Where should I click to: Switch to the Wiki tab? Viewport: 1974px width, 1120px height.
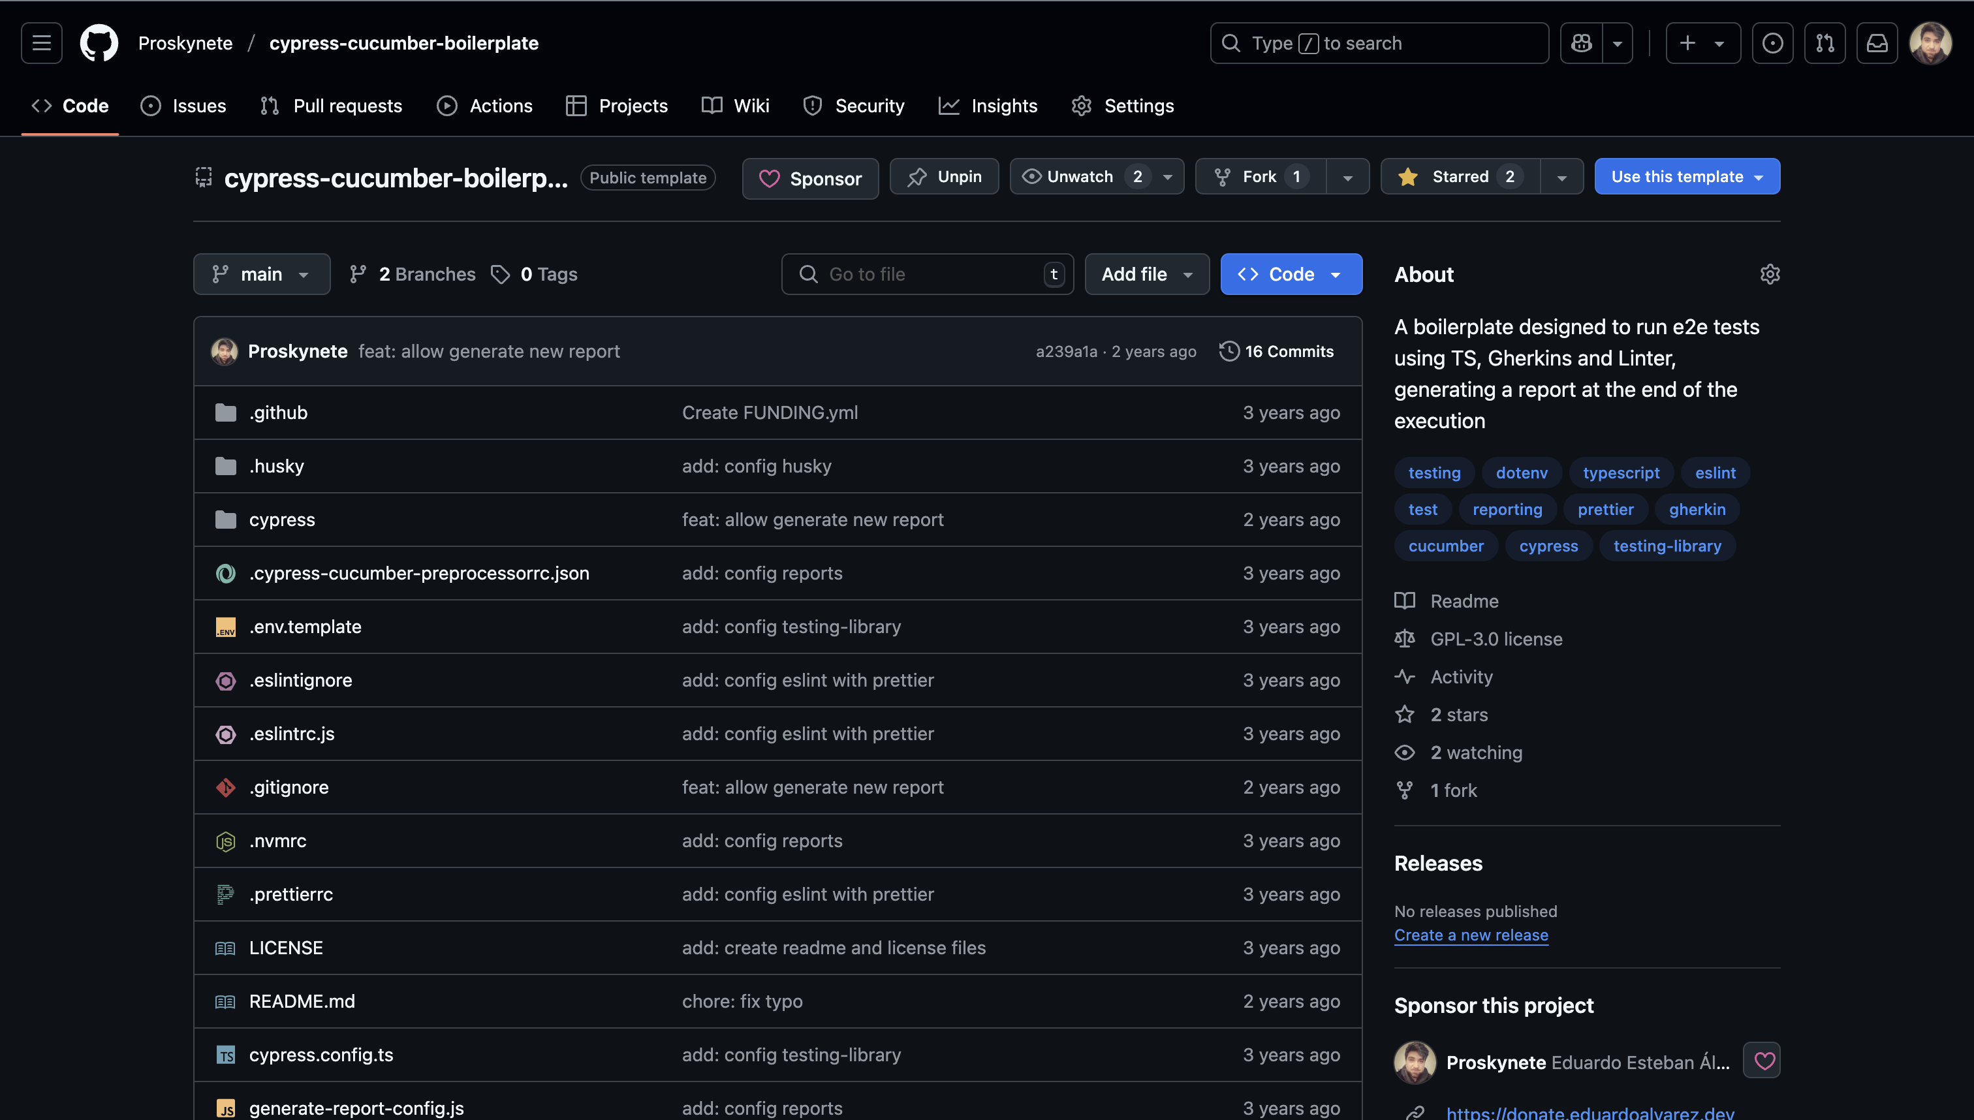[x=734, y=105]
